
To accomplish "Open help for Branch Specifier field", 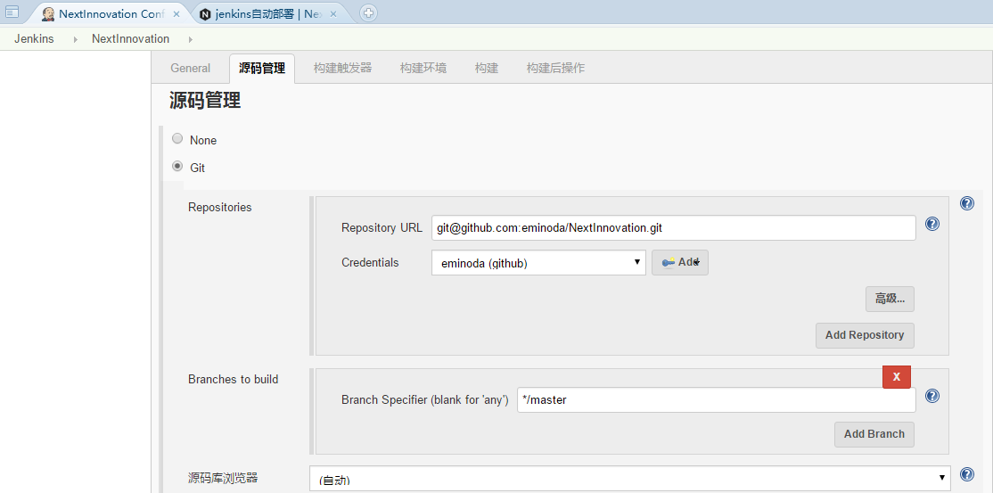I will [x=932, y=396].
